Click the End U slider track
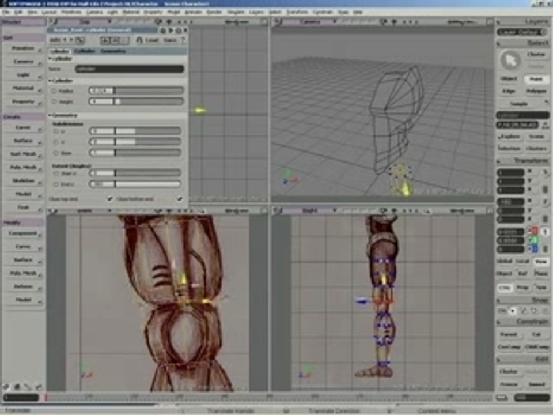The image size is (553, 415). tap(135, 184)
